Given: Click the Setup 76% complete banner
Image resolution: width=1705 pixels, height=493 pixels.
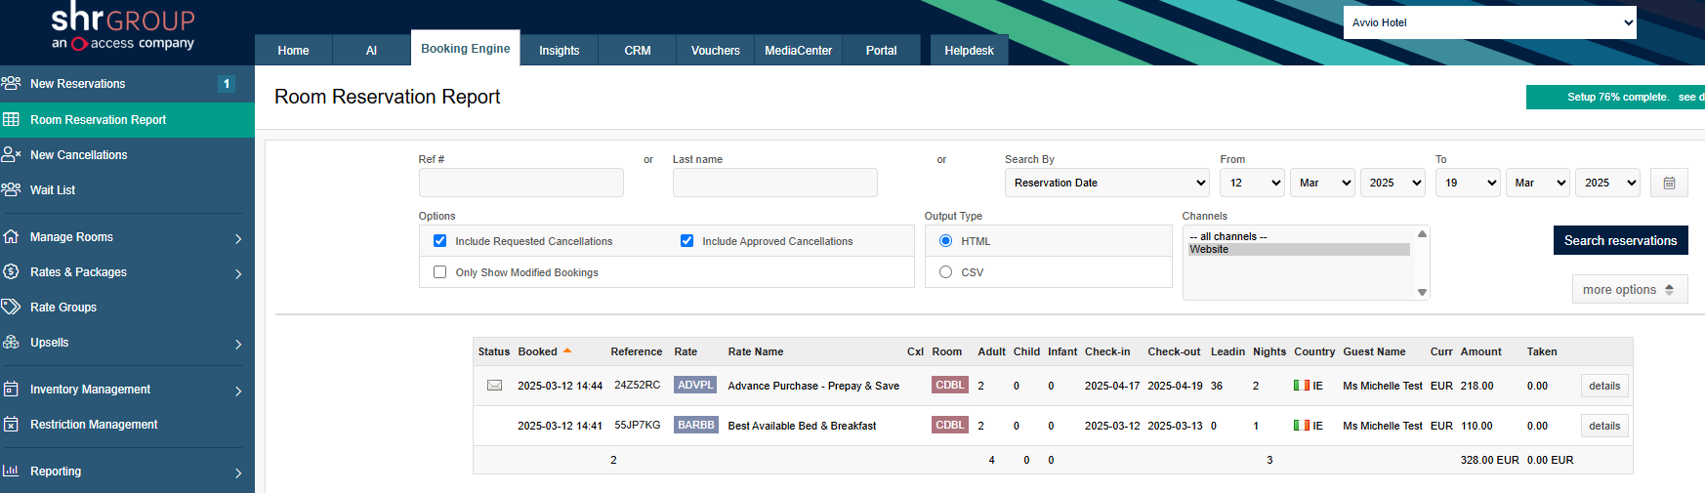Looking at the screenshot, I should [1615, 97].
